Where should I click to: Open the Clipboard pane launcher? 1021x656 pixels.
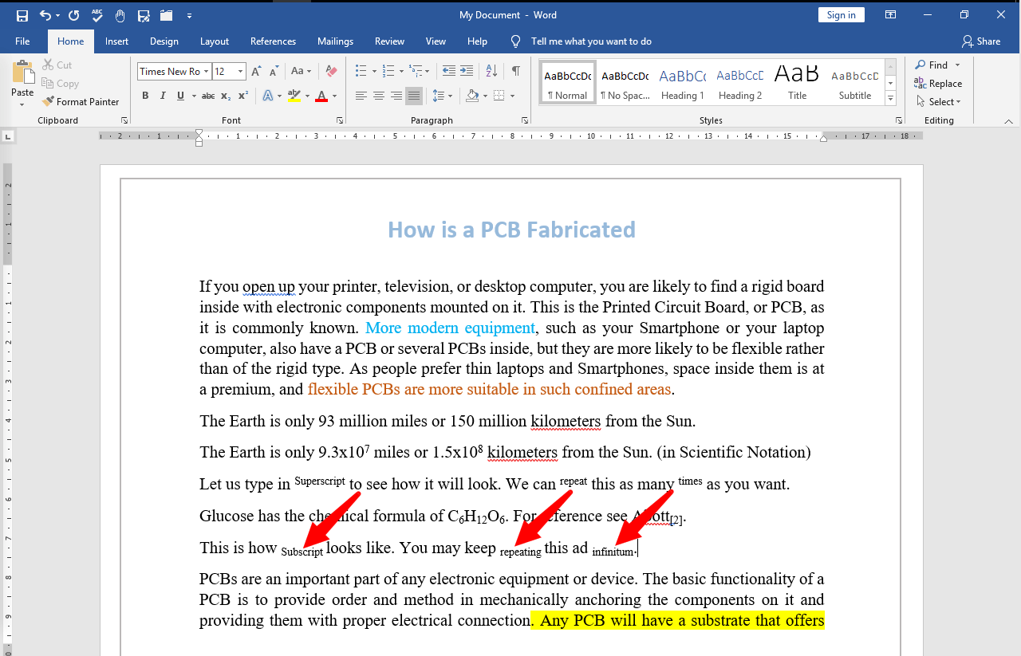coord(124,120)
